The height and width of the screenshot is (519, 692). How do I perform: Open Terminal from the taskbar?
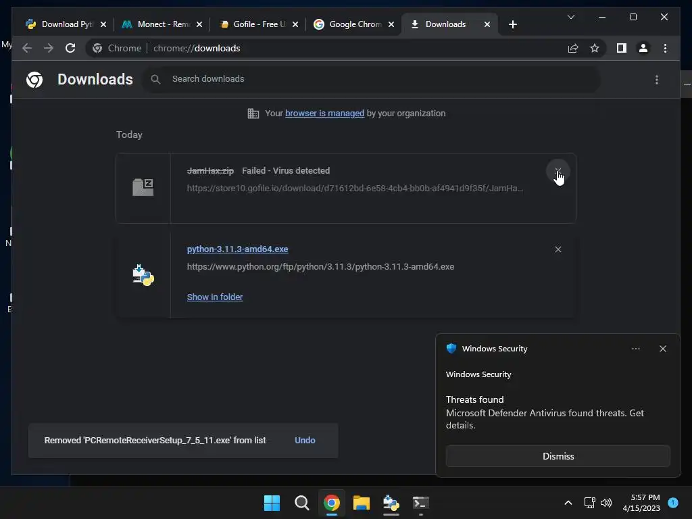point(420,503)
